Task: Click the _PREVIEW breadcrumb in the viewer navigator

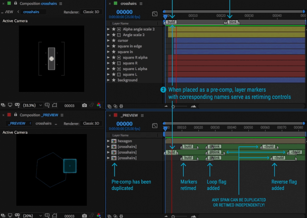Action: (17, 123)
